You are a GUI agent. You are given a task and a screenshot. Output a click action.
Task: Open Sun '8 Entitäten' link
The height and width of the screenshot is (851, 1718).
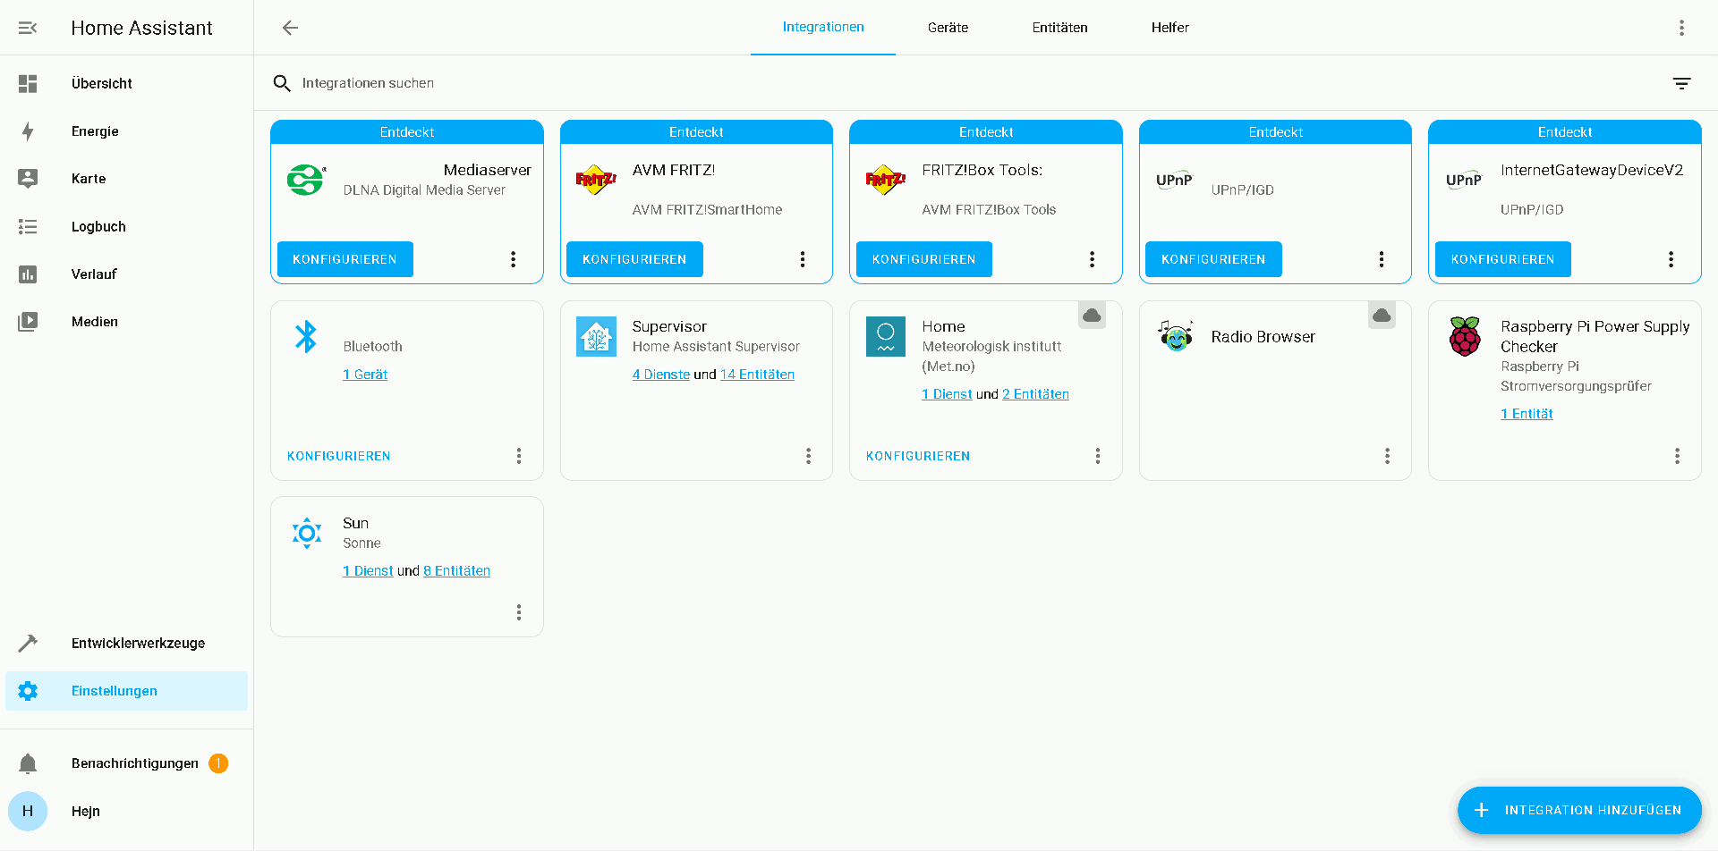click(x=456, y=571)
